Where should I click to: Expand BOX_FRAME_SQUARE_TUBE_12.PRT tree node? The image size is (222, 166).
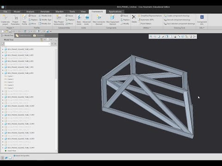tap(3, 124)
